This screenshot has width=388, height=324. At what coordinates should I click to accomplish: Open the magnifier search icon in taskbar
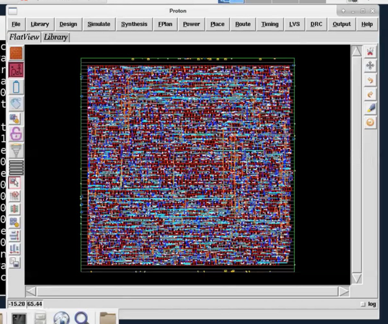click(81, 318)
